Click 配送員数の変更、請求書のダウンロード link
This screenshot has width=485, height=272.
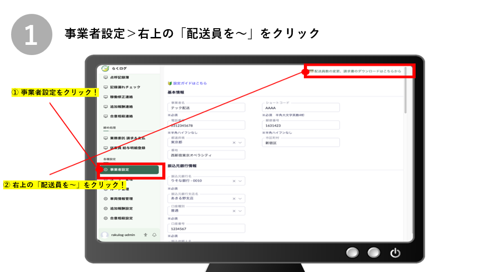[357, 71]
